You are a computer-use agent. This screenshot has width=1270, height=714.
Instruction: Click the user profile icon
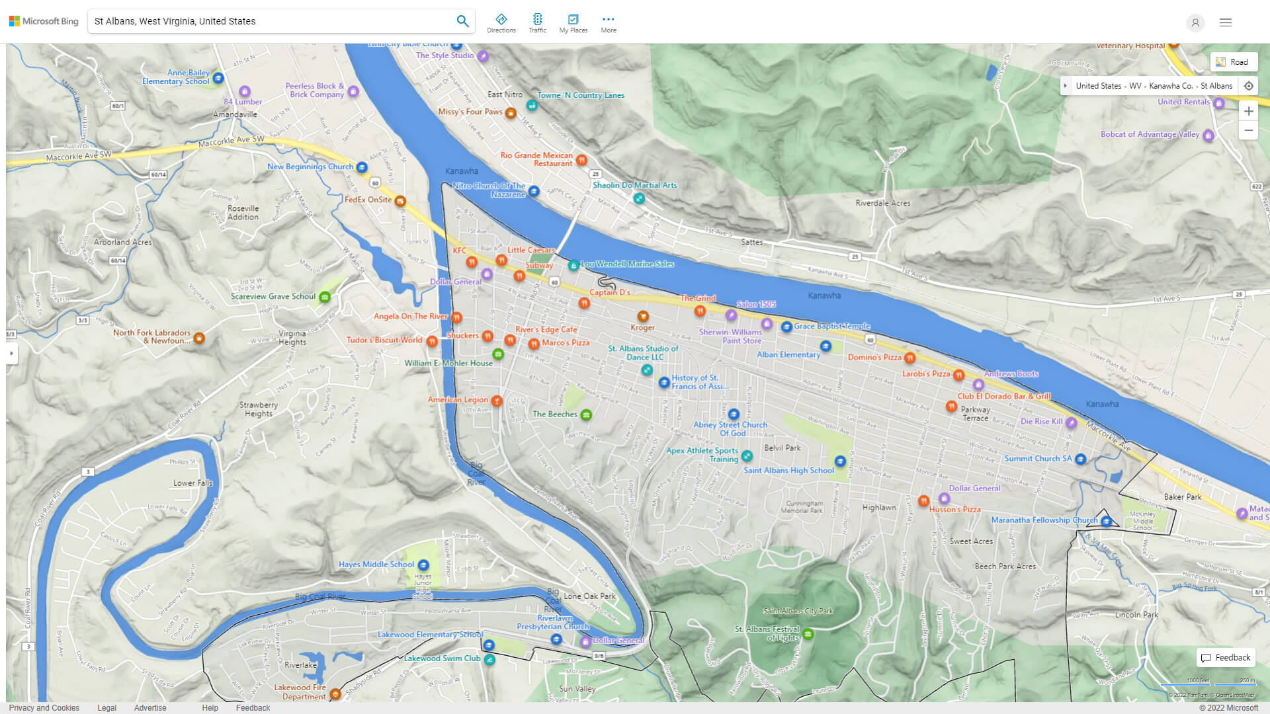click(x=1195, y=22)
